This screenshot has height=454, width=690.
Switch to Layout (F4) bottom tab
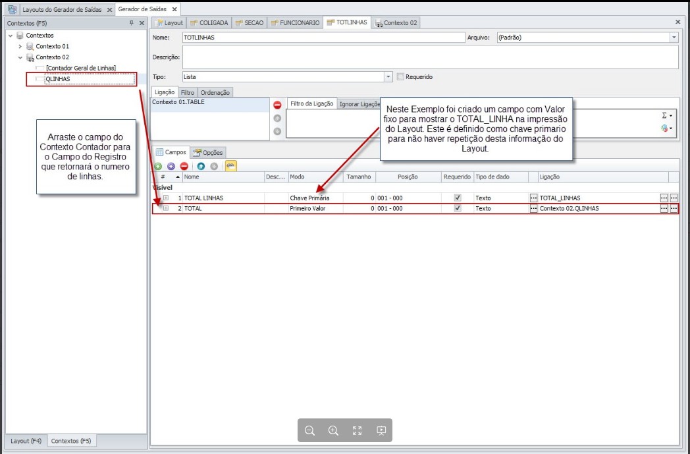tap(26, 441)
